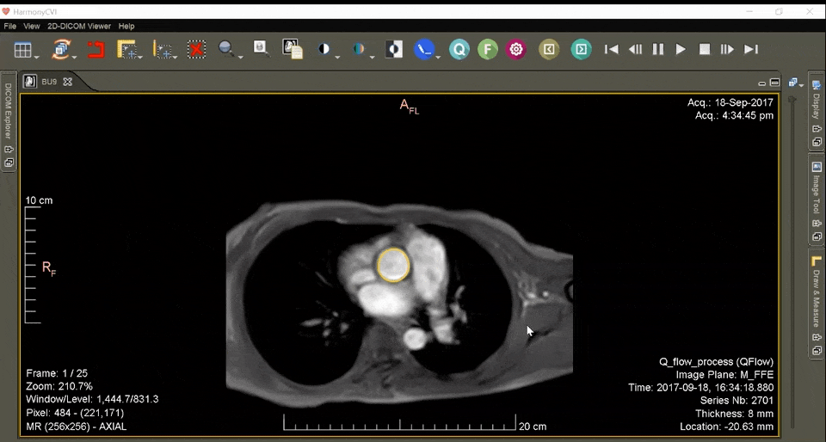
Task: Click the olive previous-series arrow icon
Action: pos(549,50)
